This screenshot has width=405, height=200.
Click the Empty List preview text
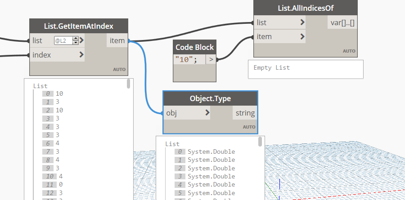coord(271,67)
